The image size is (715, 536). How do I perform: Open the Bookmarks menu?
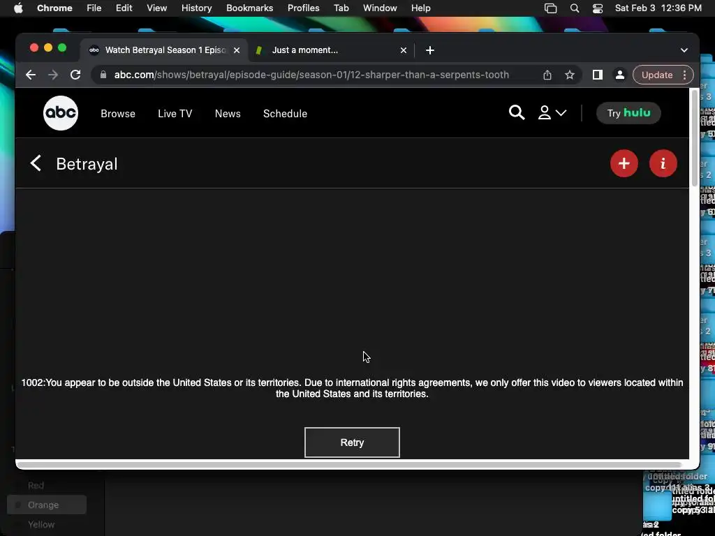tap(249, 8)
